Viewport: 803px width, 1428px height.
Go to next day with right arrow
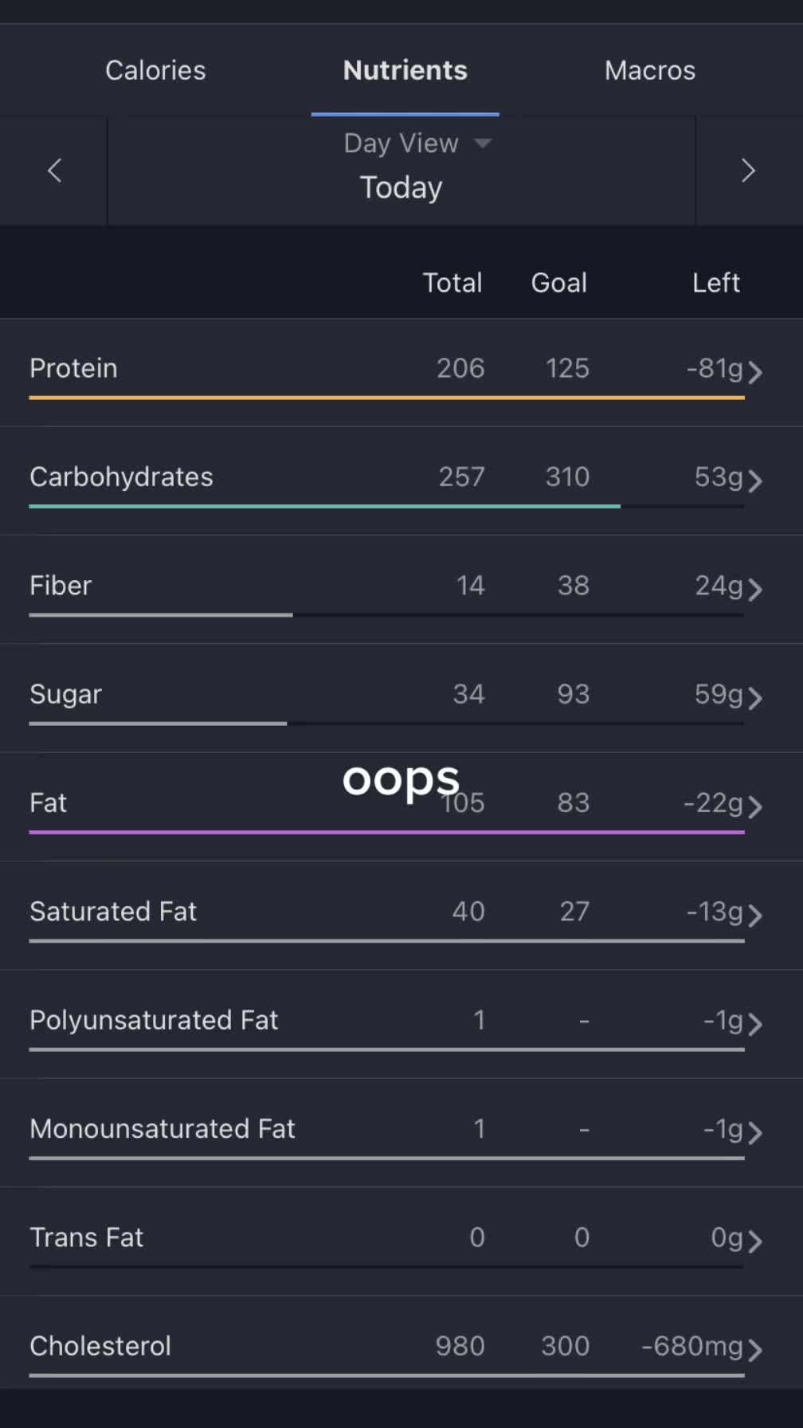click(x=748, y=170)
